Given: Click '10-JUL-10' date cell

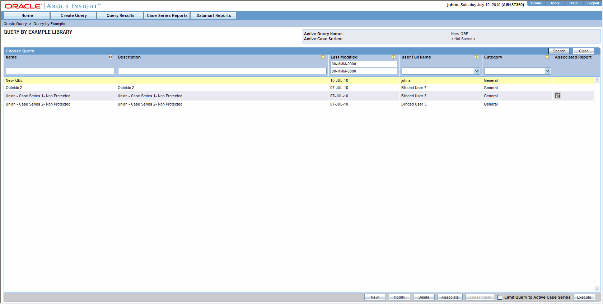Looking at the screenshot, I should click(339, 80).
